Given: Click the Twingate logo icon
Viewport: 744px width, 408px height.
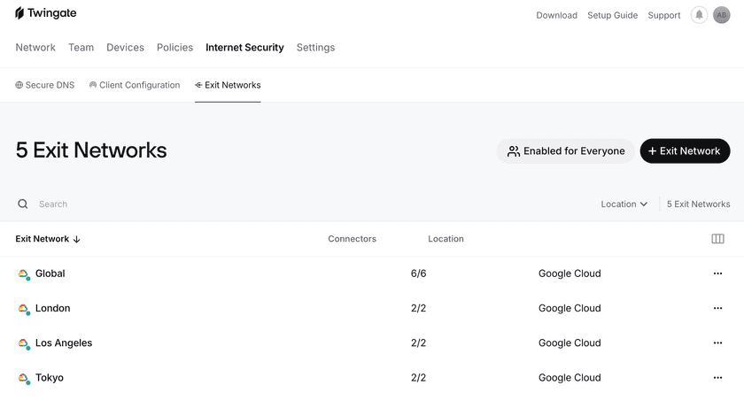Looking at the screenshot, I should pyautogui.click(x=19, y=13).
